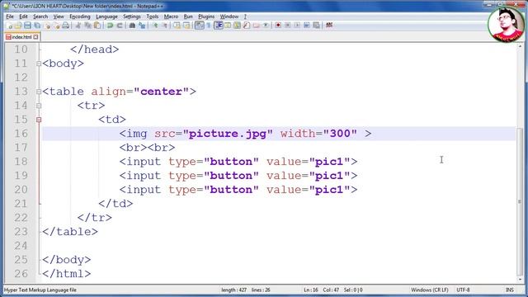
Task: Click the Save All toolbar icon
Action: 37,26
